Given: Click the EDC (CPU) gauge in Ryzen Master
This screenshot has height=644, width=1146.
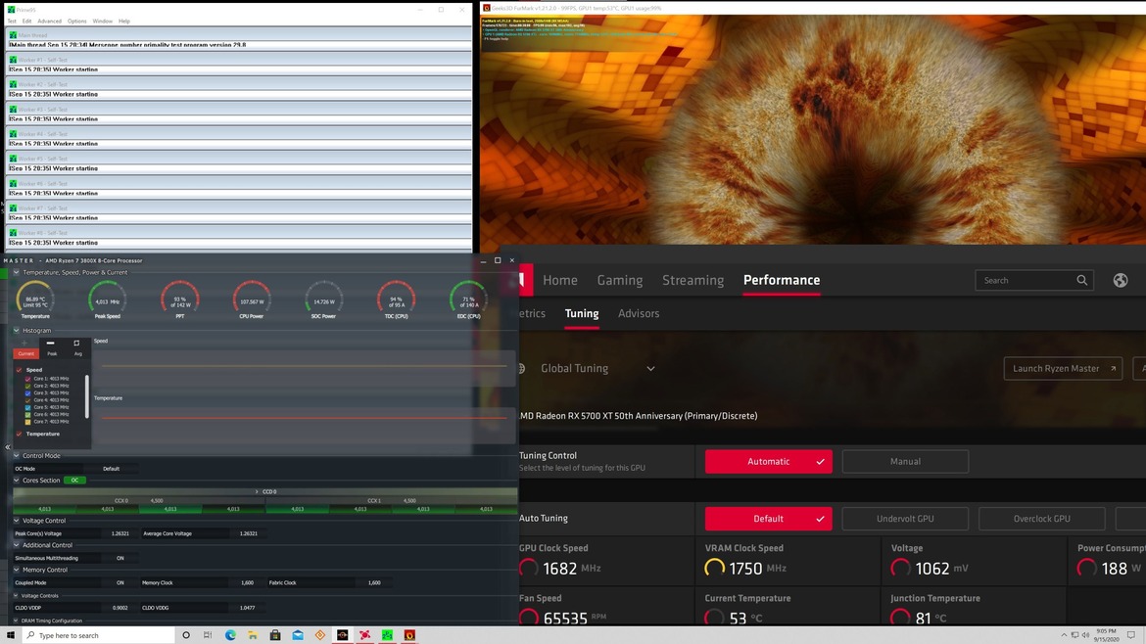Looking at the screenshot, I should tap(468, 299).
